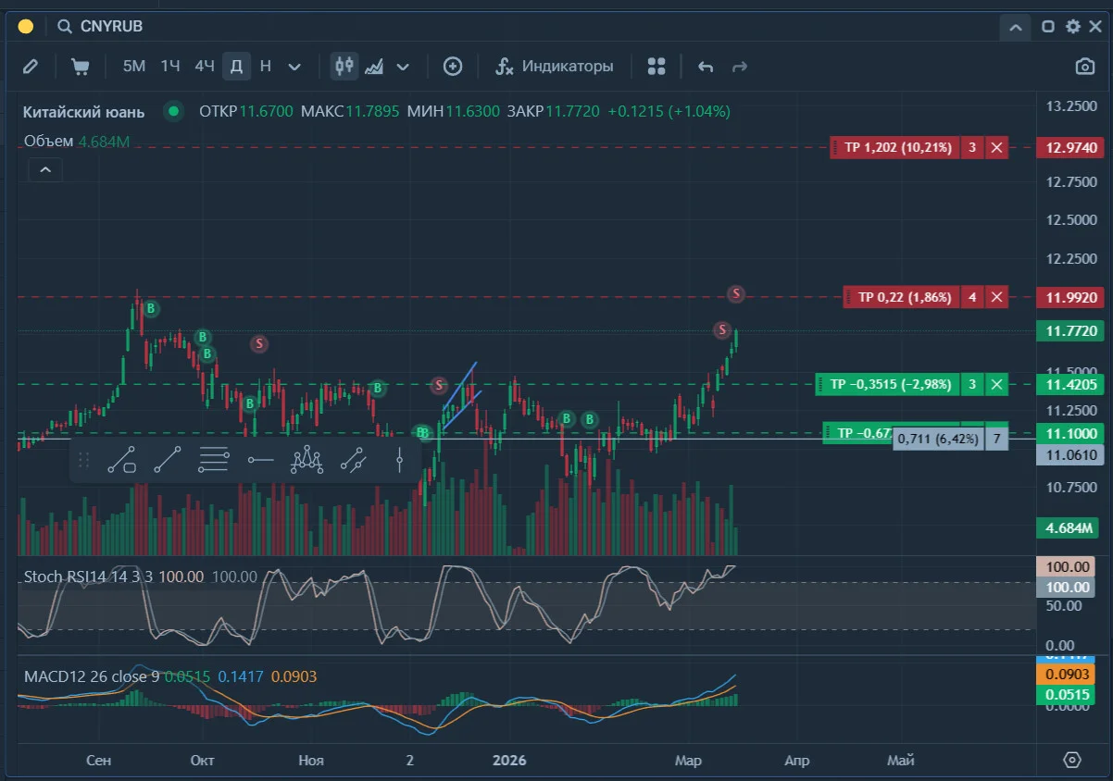This screenshot has height=781, width=1113.
Task: Open widget settings gear icon
Action: coord(1073,27)
